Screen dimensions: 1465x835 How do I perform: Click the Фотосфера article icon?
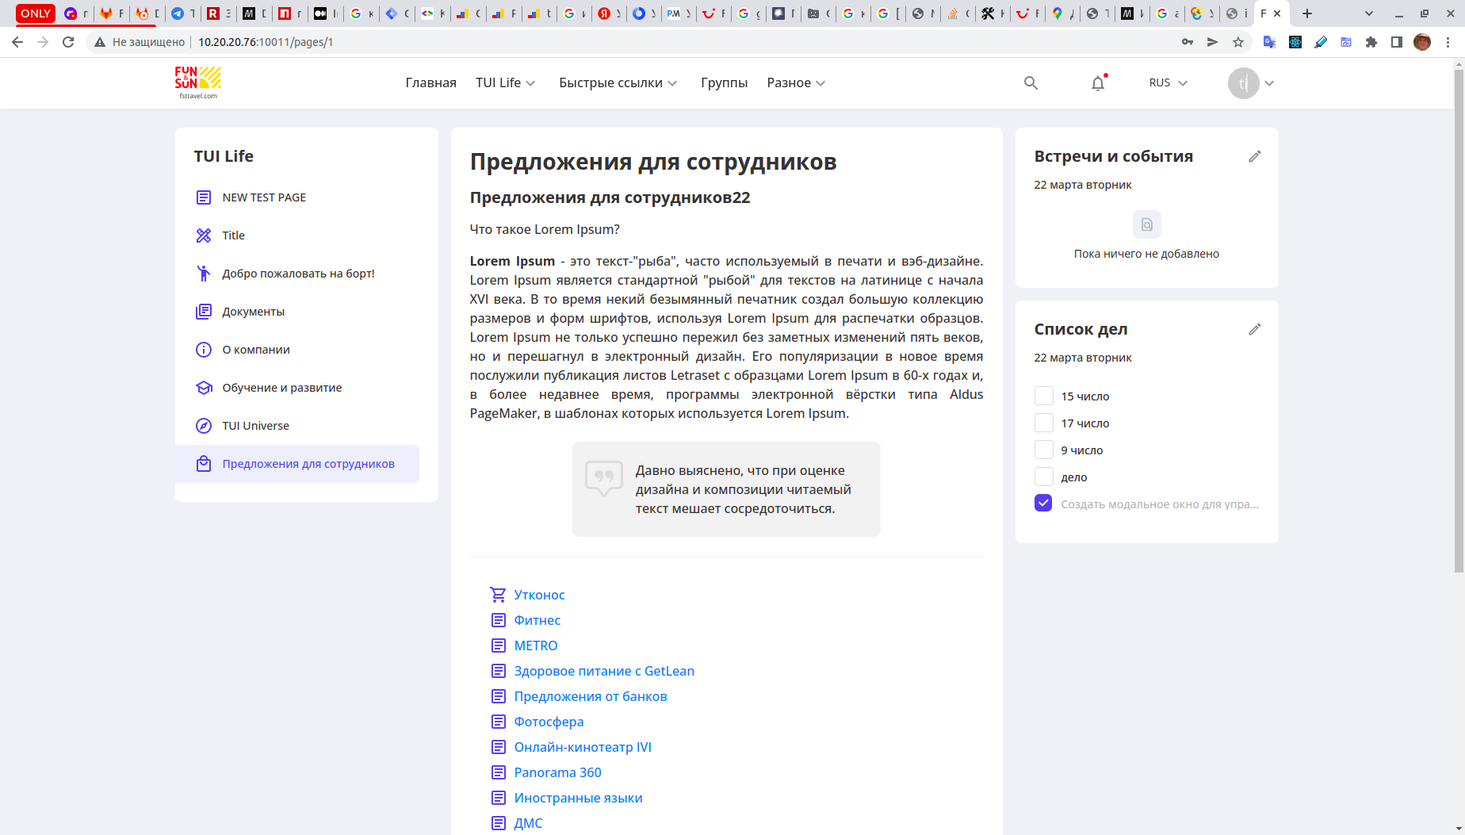(498, 722)
